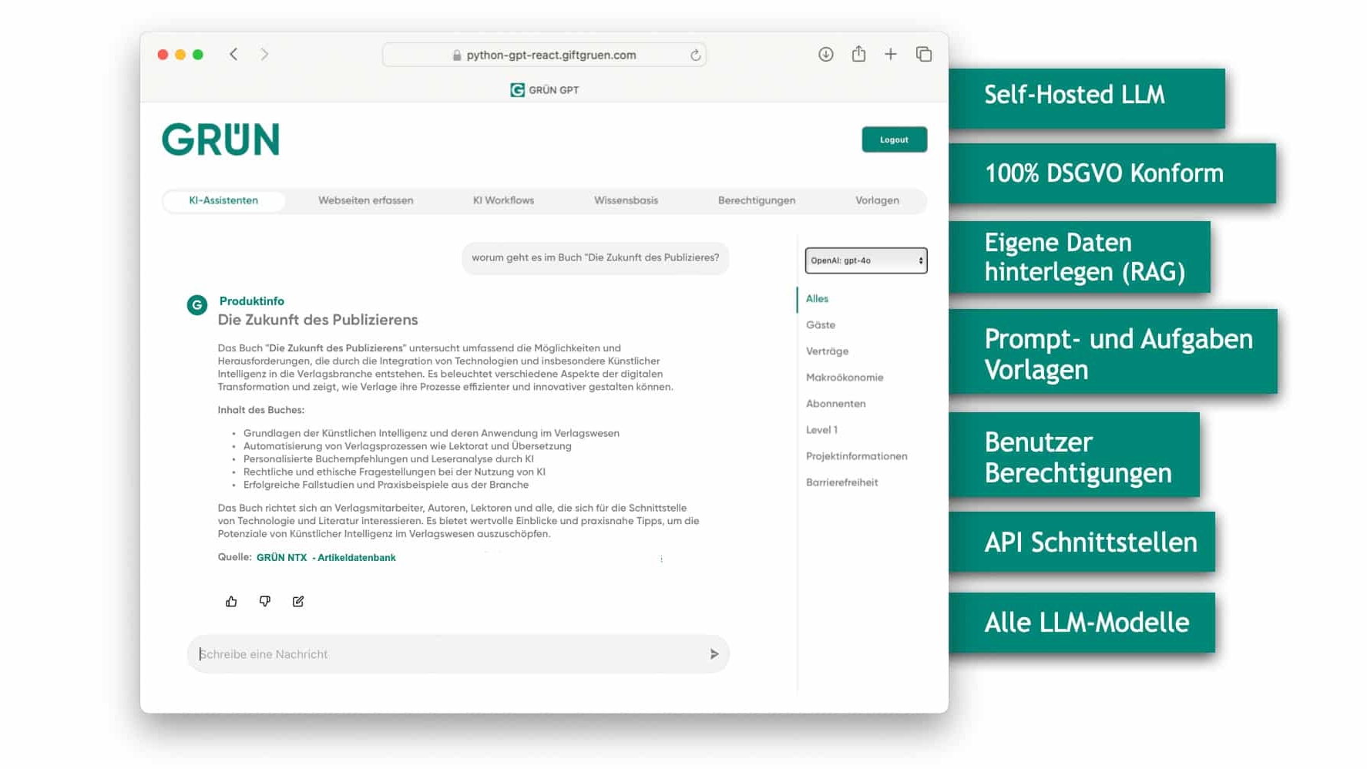1367x769 pixels.
Task: Select the Level 1 category
Action: (821, 430)
